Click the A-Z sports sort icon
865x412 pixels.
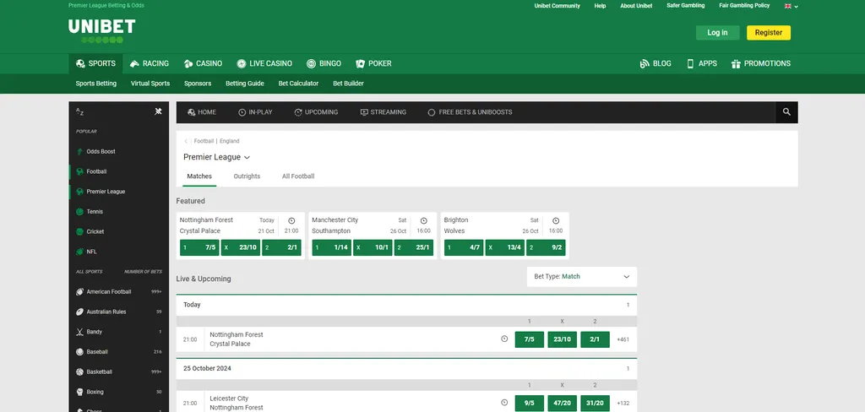tap(79, 111)
